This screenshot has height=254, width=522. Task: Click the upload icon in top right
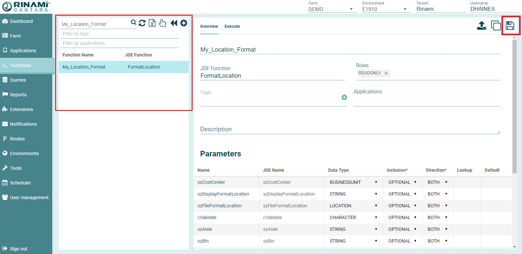click(482, 25)
